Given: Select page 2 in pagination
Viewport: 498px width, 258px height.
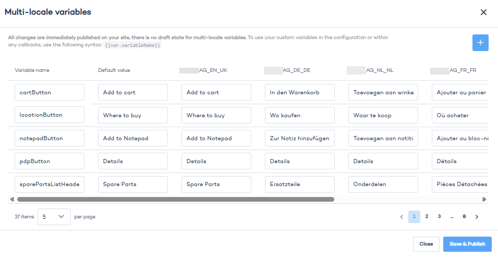Looking at the screenshot, I should click(427, 216).
